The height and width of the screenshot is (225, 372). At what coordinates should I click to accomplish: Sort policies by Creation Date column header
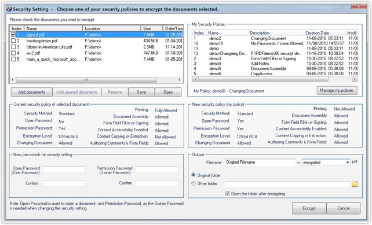(324, 33)
